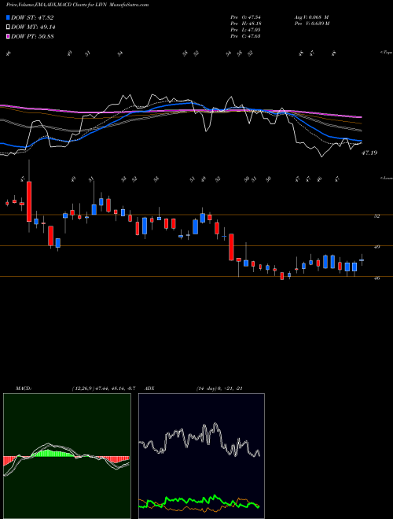This screenshot has height=519, width=393.
Task: Click the 46 price axis label
Action: 376,278
